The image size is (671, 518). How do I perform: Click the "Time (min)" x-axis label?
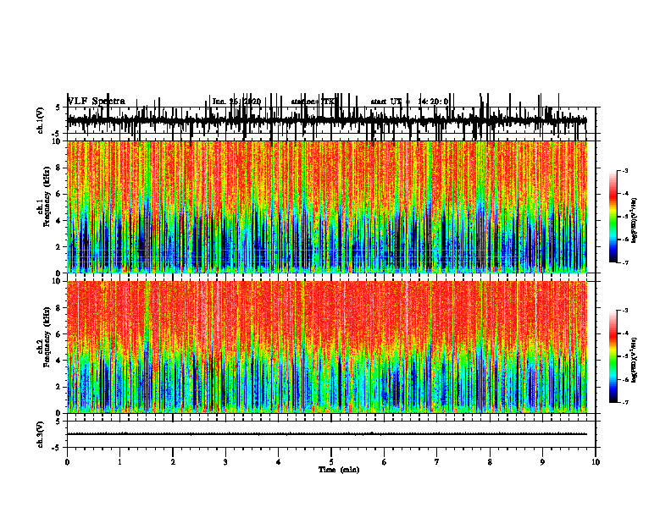tap(339, 470)
